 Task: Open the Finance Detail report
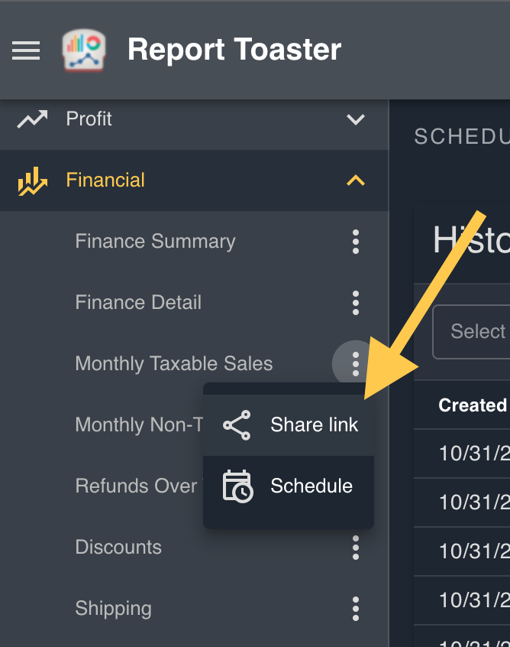coord(138,303)
